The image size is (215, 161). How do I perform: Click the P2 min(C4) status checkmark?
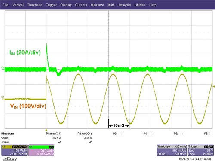90,142
